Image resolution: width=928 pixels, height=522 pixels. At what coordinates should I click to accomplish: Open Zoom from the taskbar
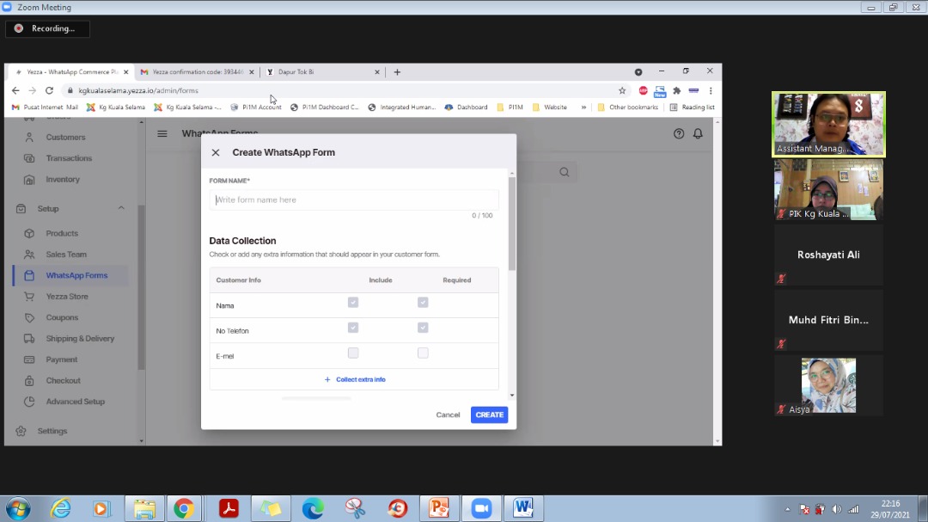[481, 508]
